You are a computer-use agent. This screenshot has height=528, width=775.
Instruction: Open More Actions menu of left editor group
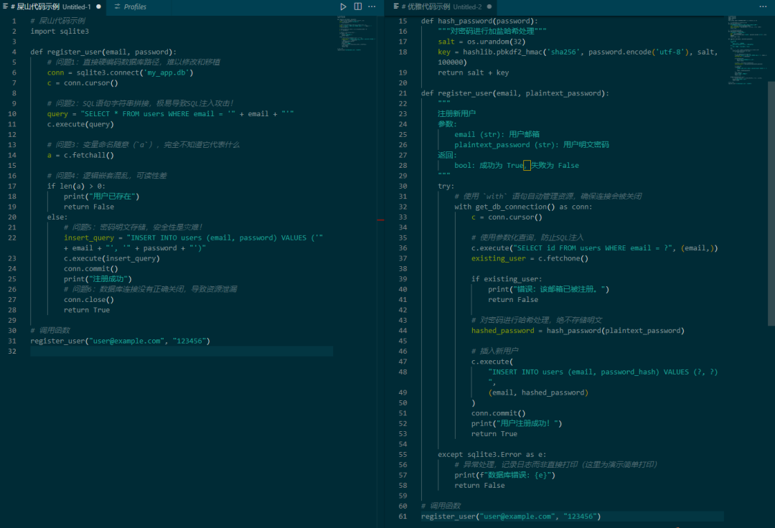point(372,6)
